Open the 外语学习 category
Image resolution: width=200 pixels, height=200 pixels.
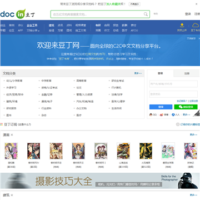point(11,88)
